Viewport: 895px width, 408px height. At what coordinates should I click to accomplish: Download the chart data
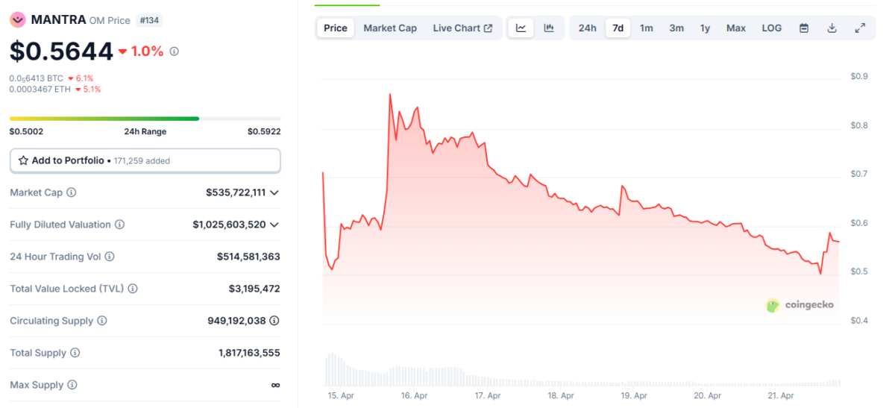click(832, 28)
